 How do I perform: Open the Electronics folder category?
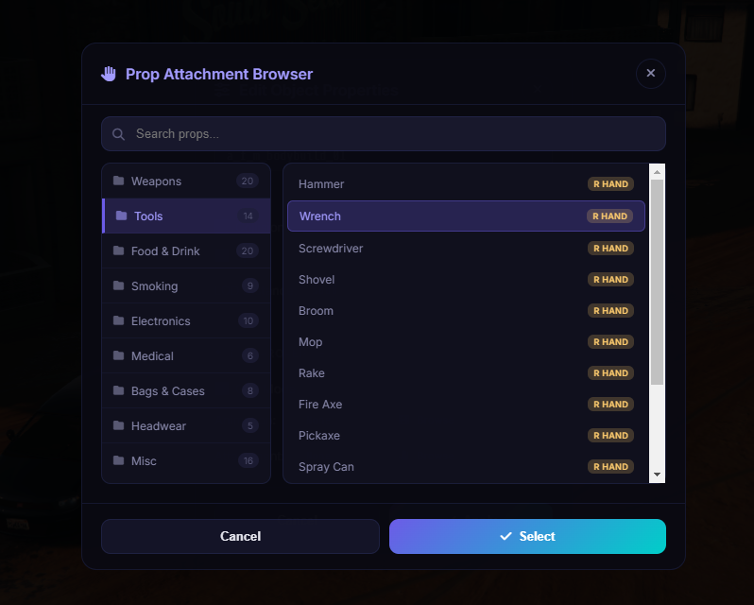186,320
